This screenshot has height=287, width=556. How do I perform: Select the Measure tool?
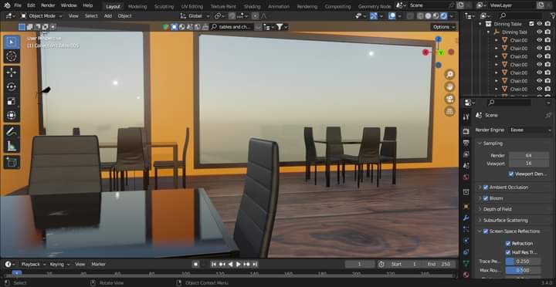click(12, 146)
